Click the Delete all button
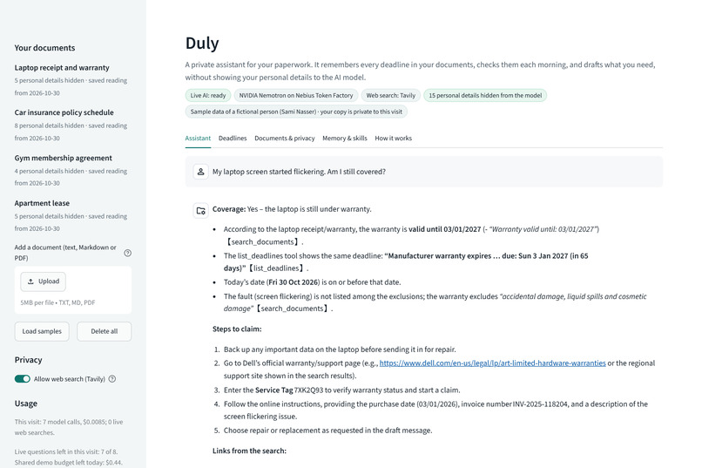The width and height of the screenshot is (702, 468). [x=105, y=331]
